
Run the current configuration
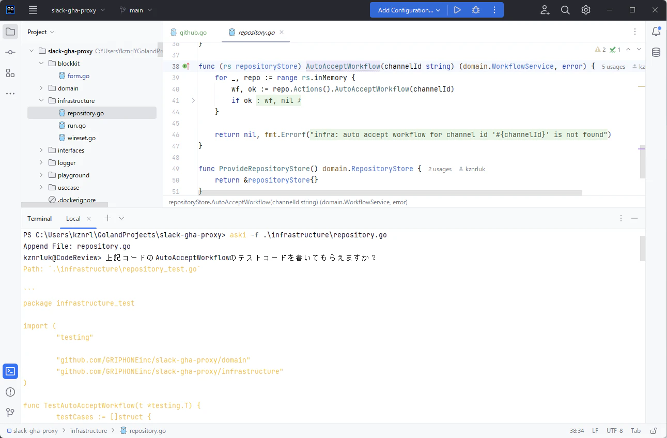[457, 10]
